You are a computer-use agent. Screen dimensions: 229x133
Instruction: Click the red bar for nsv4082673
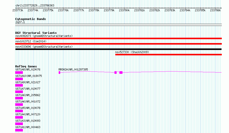pos(118,38)
